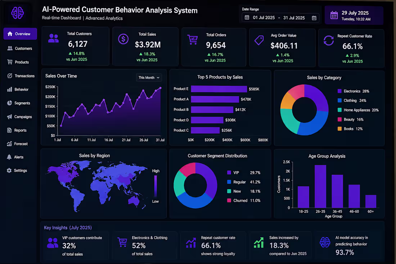The height and width of the screenshot is (264, 396).
Task: Click the start date calendar icon
Action: pos(247,17)
